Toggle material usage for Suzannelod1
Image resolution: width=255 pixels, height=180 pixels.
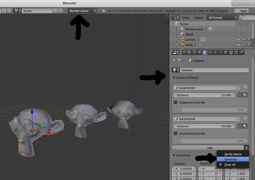245,95
